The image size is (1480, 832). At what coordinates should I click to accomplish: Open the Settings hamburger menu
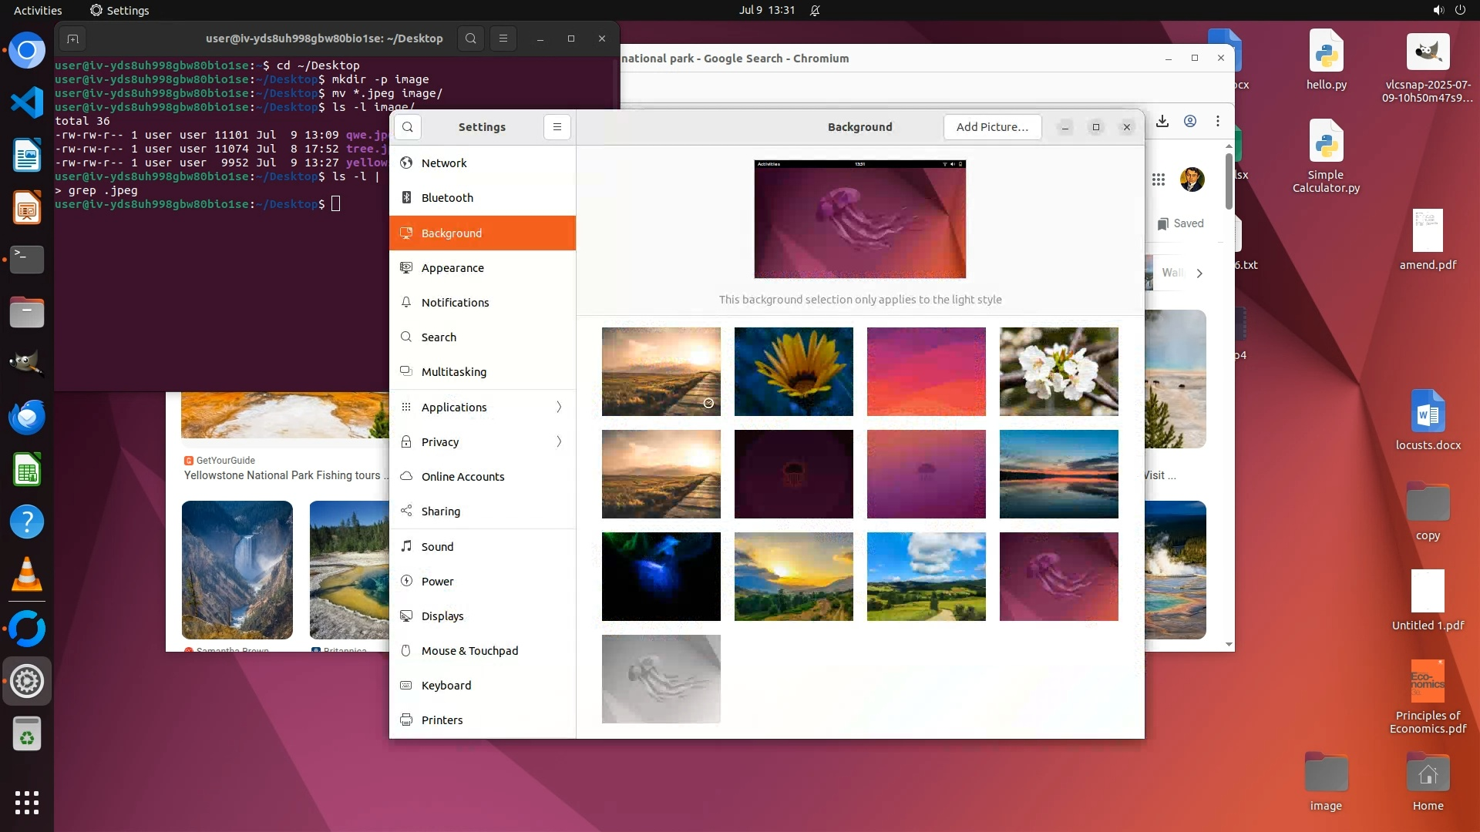pos(557,127)
